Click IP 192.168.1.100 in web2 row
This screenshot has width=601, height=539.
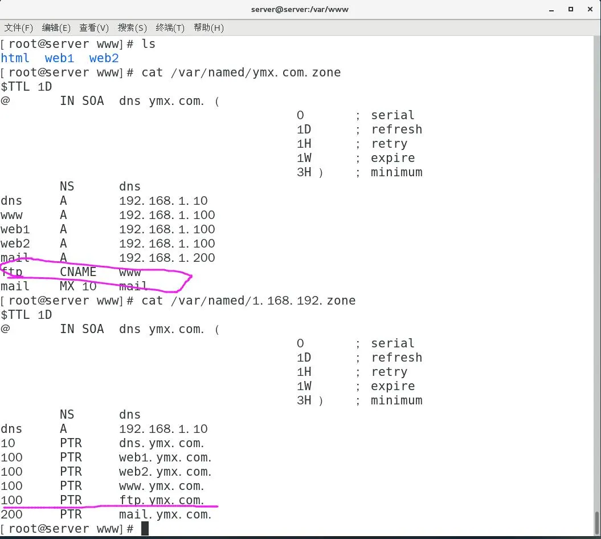[x=167, y=243]
